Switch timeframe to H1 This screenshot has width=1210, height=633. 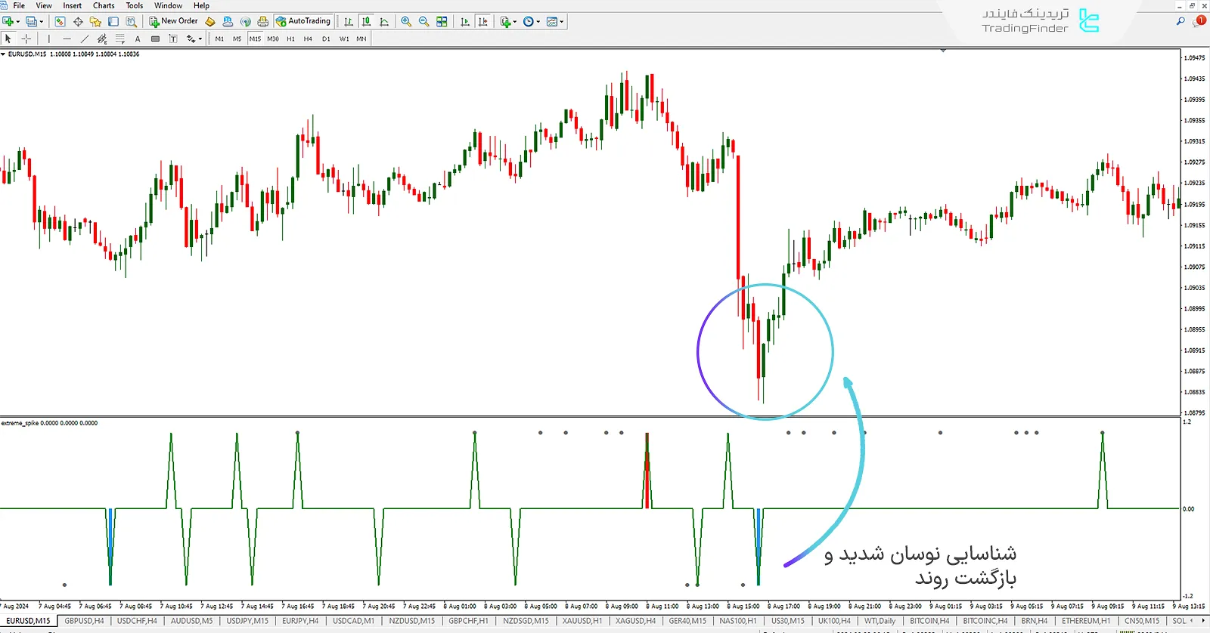click(290, 39)
